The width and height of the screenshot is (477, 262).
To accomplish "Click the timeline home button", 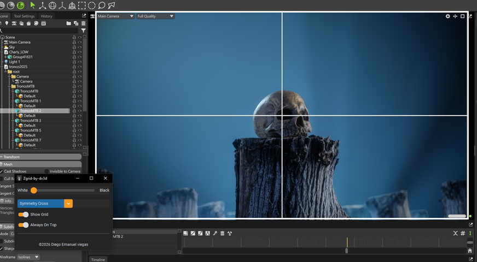I will [469, 251].
